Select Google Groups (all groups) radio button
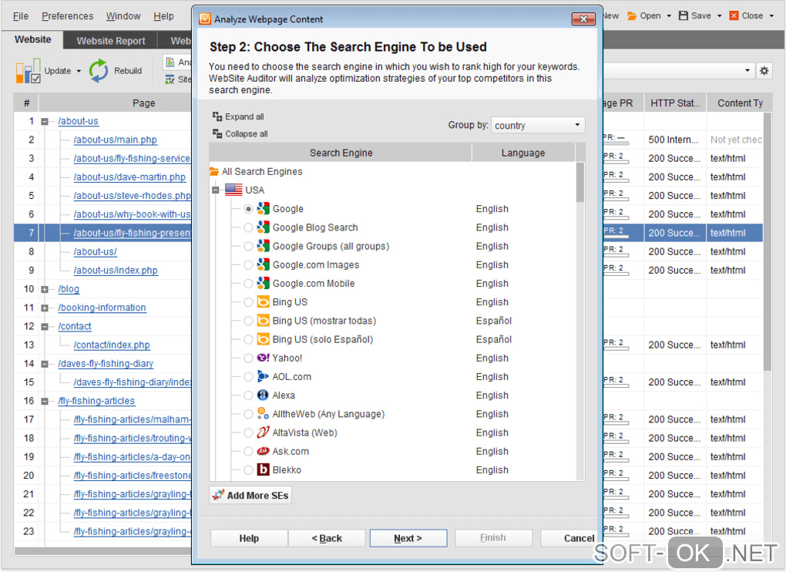 click(x=248, y=246)
